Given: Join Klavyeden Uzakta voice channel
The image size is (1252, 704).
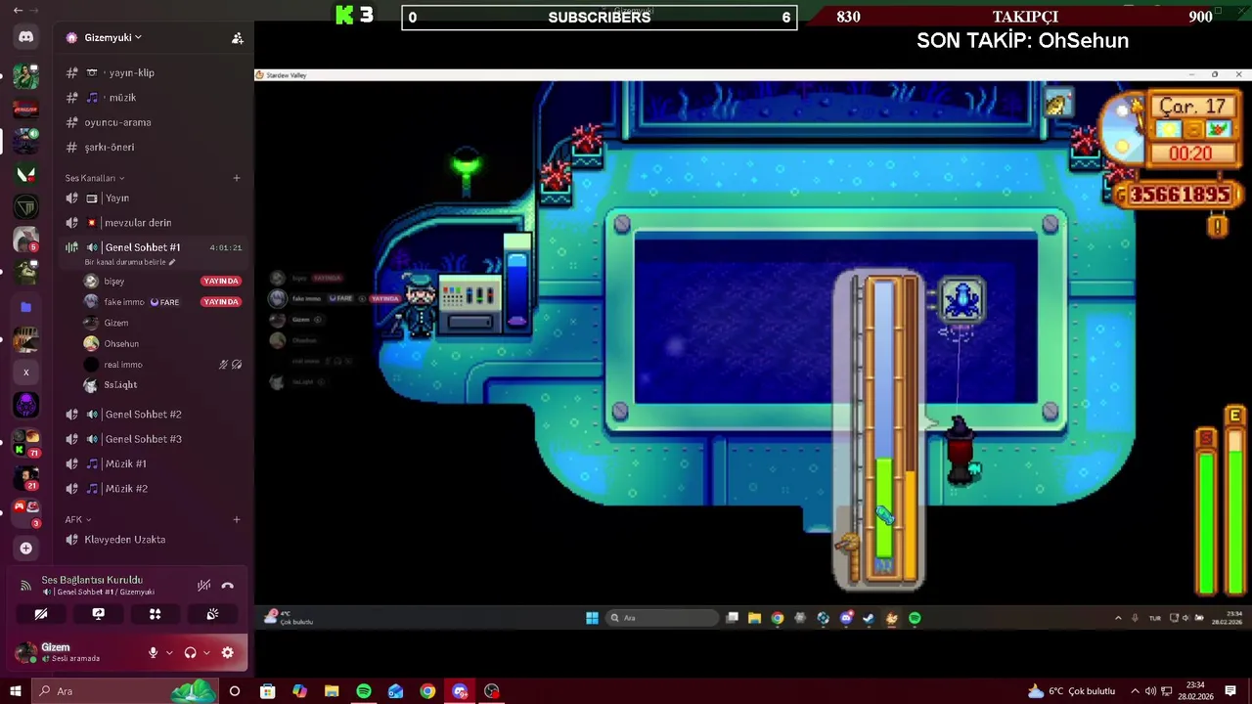Looking at the screenshot, I should pos(152,540).
